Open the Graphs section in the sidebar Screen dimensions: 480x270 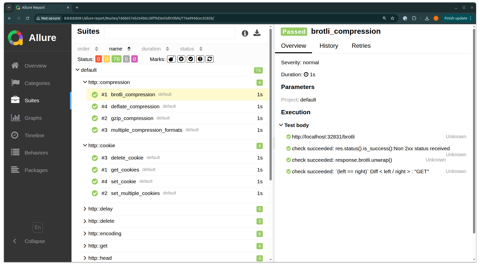click(x=33, y=118)
